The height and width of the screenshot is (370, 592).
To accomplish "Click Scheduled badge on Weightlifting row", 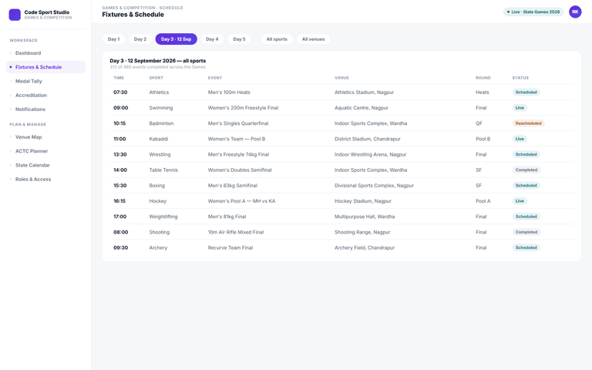I will (x=526, y=217).
